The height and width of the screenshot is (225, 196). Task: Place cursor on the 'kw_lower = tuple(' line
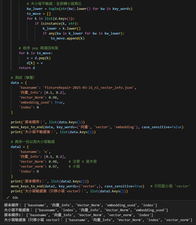(x=79, y=9)
